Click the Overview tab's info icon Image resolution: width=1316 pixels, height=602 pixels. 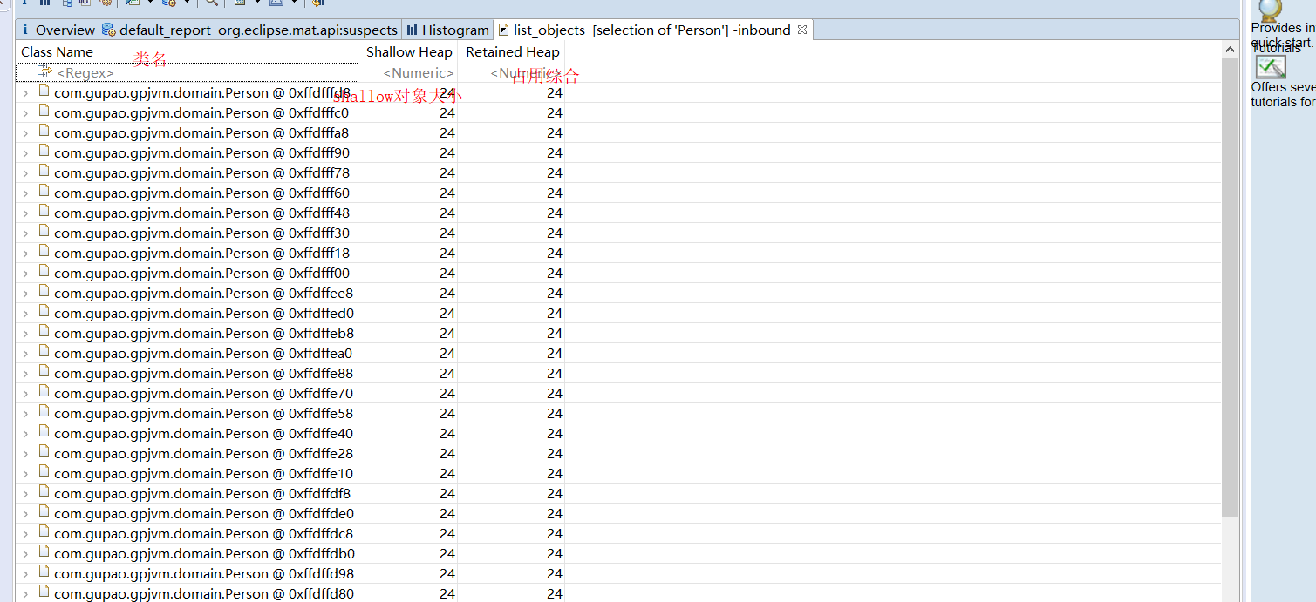pyautogui.click(x=25, y=30)
